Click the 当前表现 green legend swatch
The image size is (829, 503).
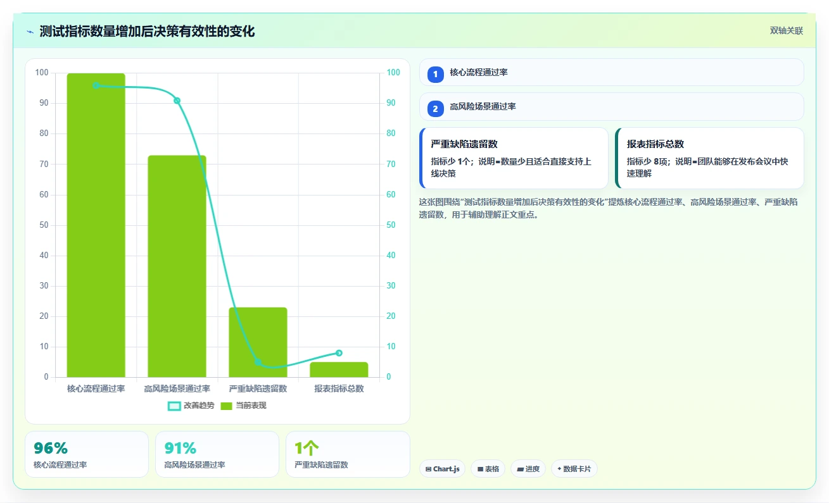[227, 406]
